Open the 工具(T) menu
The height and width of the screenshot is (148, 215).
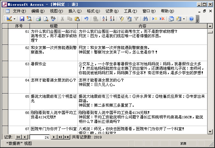click(130, 11)
